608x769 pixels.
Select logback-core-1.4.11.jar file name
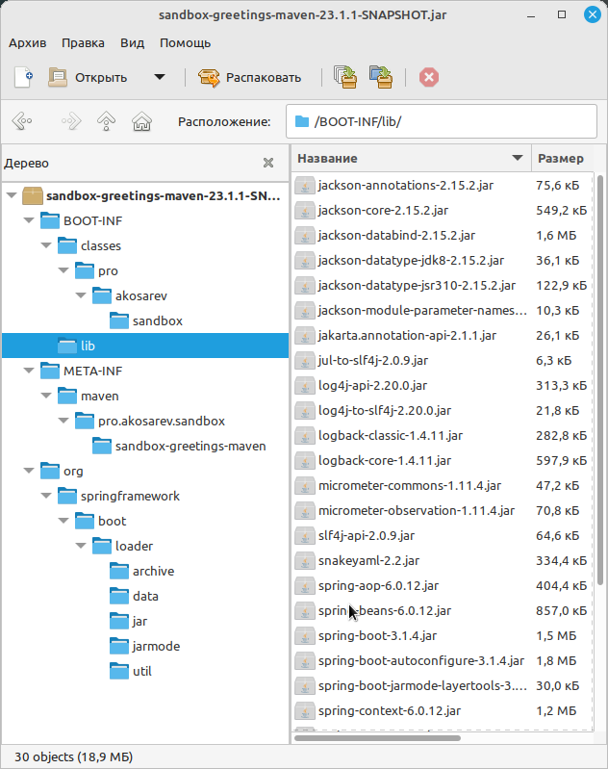[385, 460]
